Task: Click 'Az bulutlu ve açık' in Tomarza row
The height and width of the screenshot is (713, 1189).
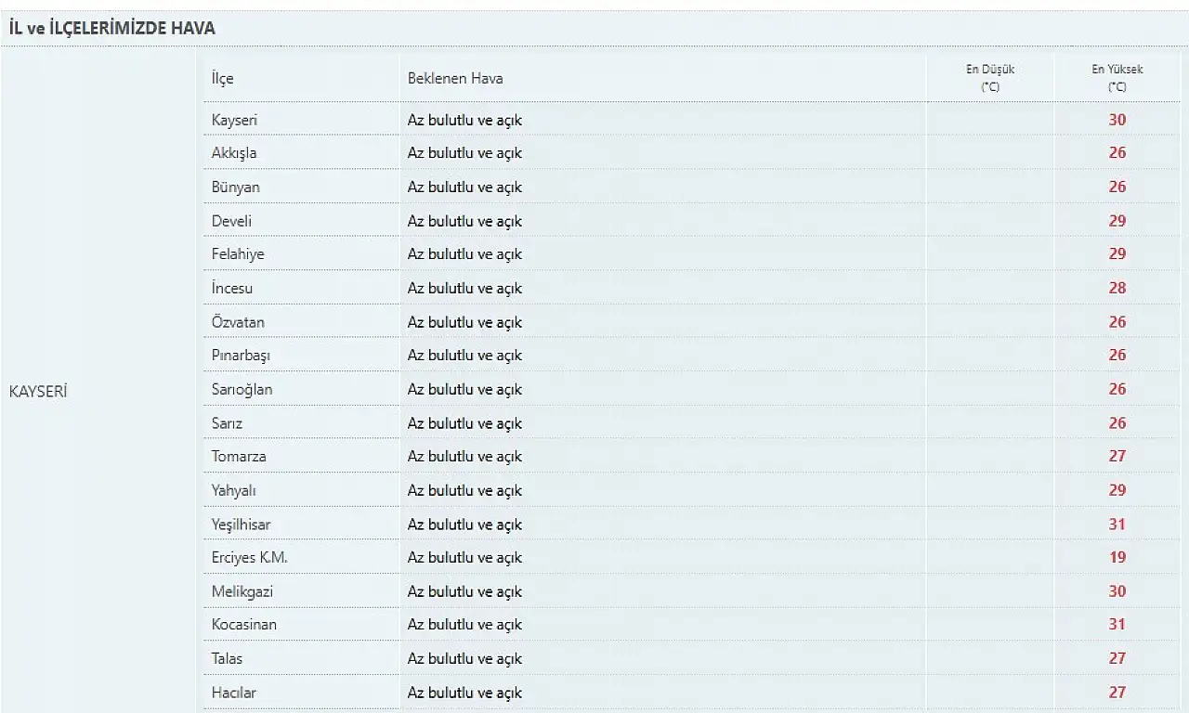Action: [x=464, y=457]
